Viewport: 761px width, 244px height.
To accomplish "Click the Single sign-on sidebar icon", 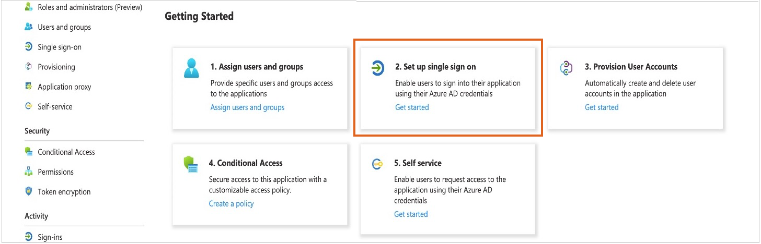I will tap(29, 47).
